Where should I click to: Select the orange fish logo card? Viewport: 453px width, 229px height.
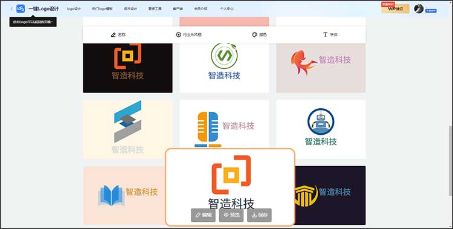tap(321, 68)
